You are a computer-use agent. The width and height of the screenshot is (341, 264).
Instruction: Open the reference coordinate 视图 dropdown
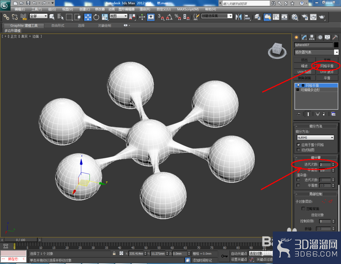[118, 16]
